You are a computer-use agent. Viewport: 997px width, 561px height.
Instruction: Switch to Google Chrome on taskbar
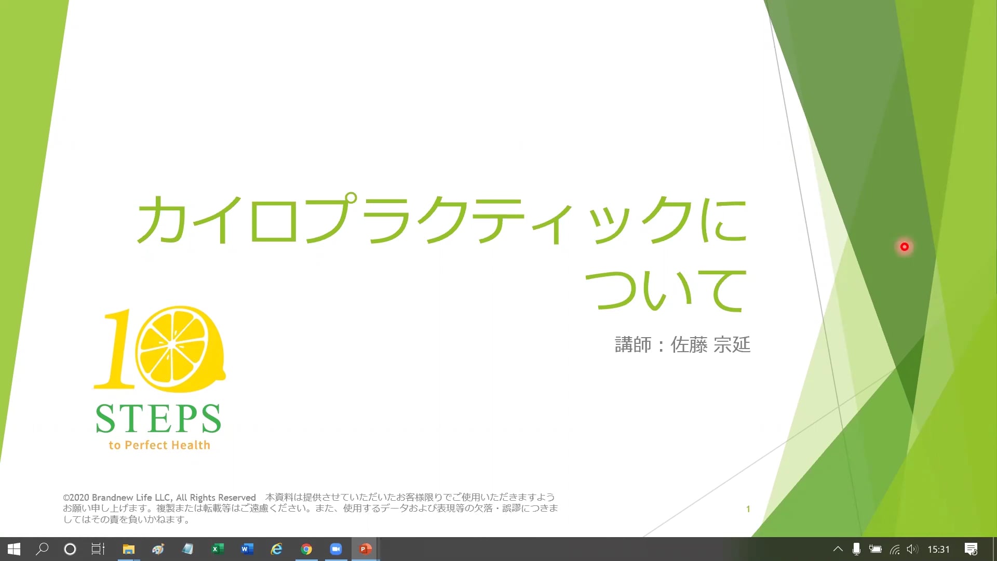point(306,549)
